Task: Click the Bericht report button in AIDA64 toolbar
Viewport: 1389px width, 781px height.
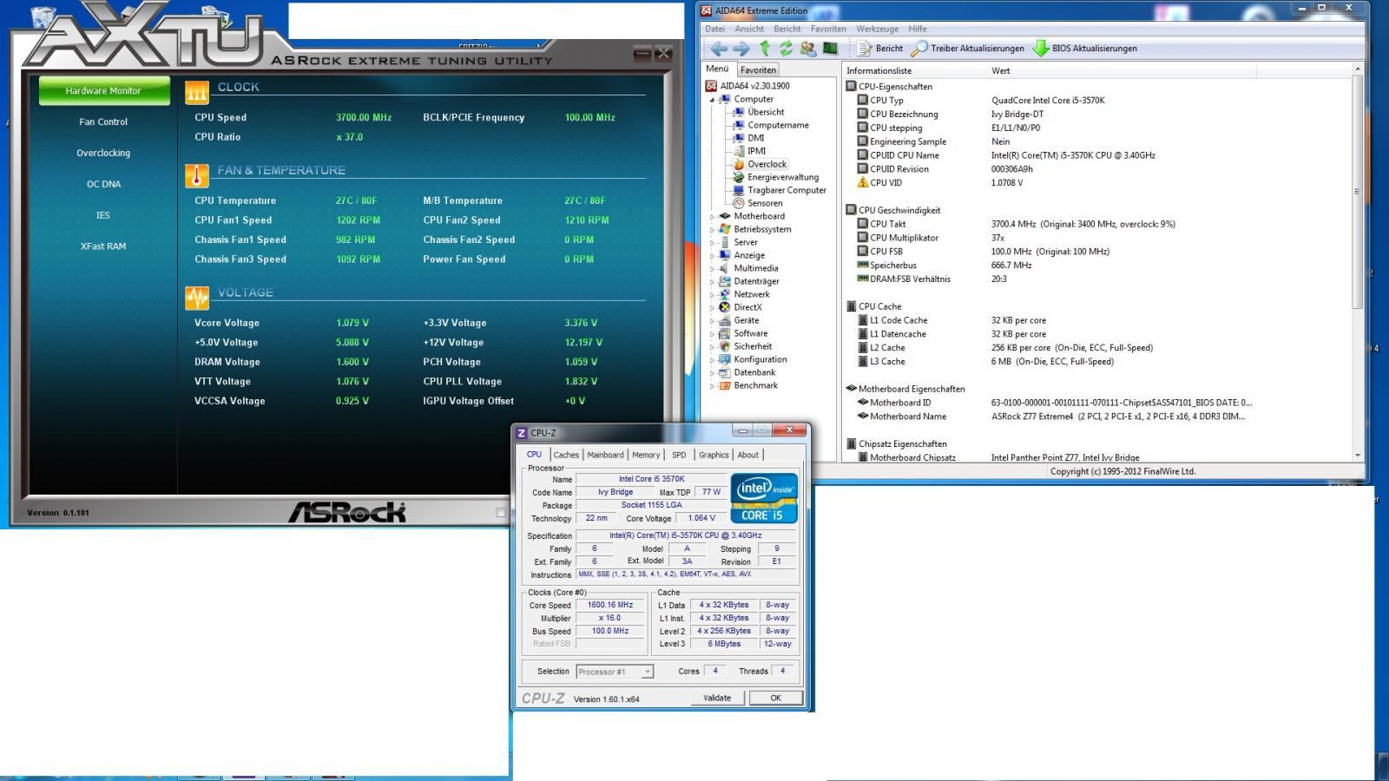Action: 880,49
